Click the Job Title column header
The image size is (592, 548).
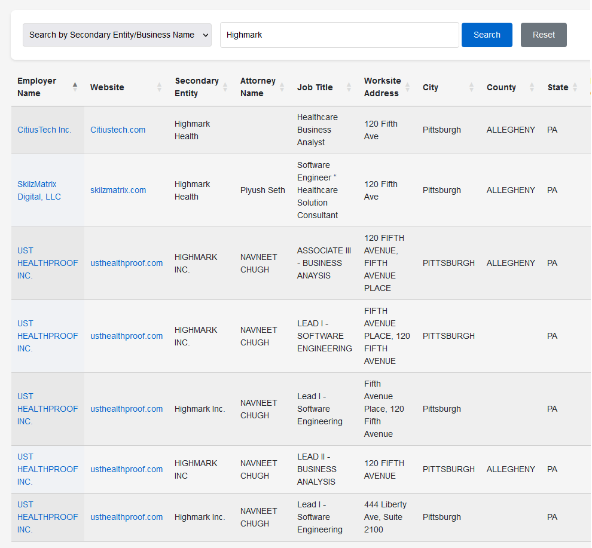tap(324, 87)
